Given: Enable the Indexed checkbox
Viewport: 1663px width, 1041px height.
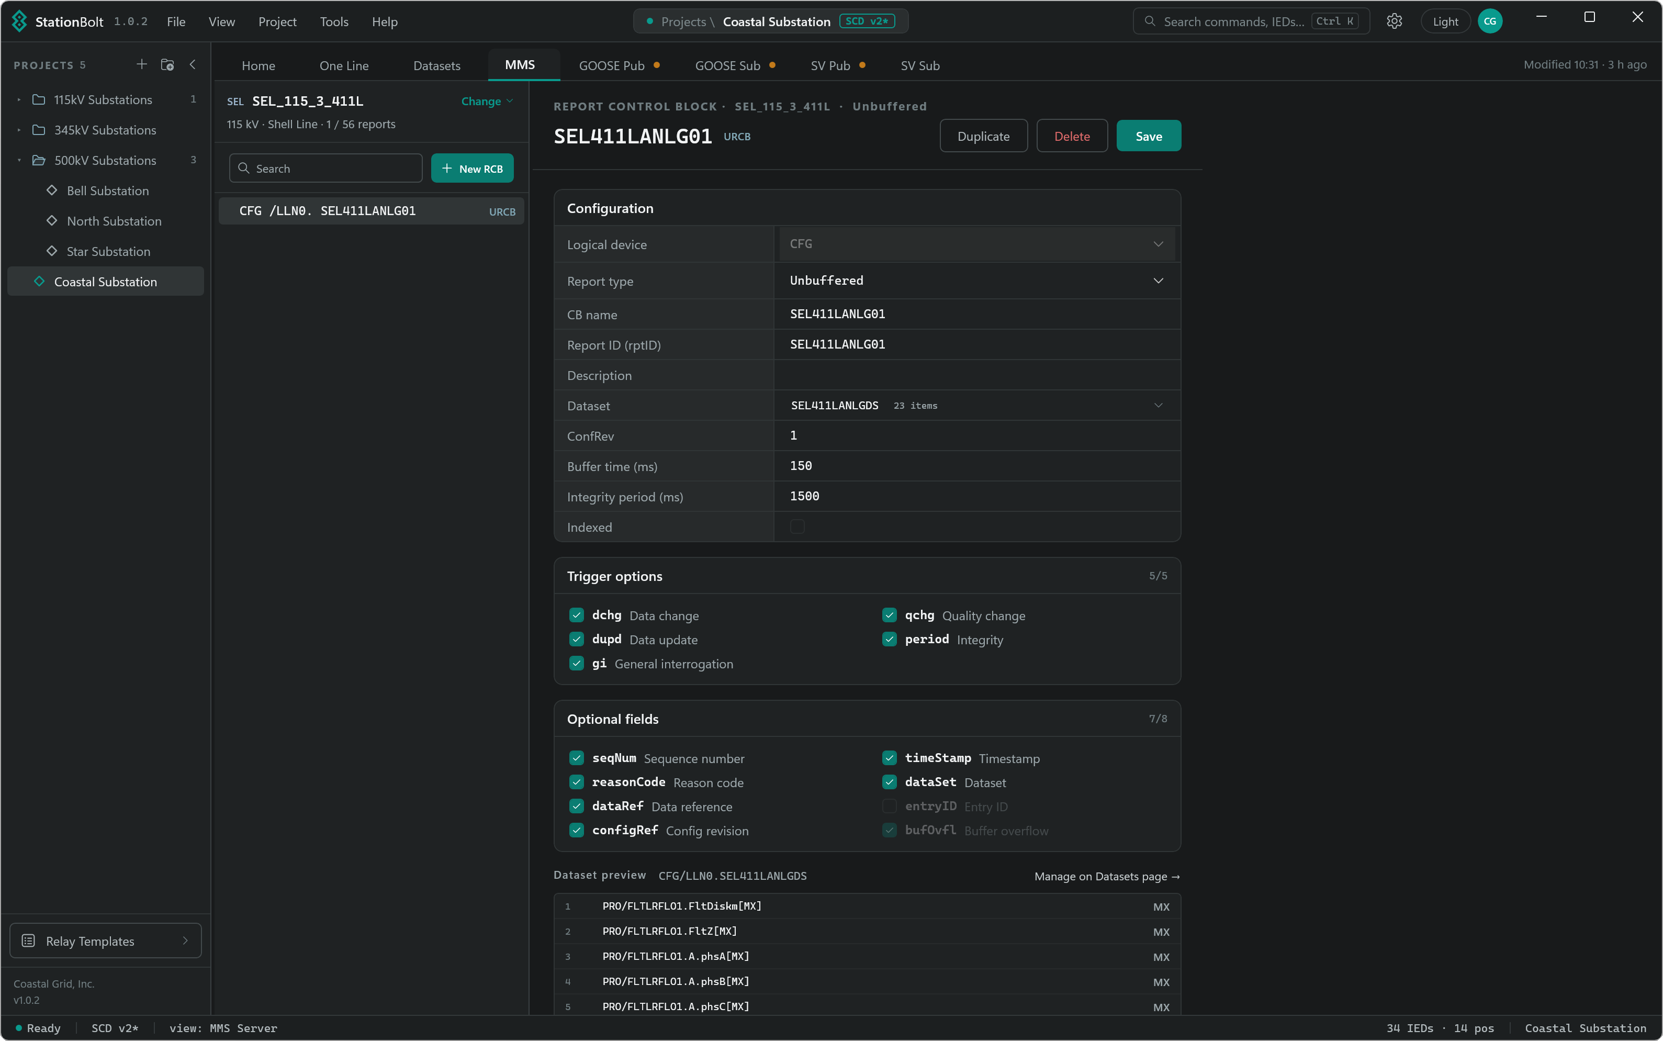Looking at the screenshot, I should pos(797,526).
